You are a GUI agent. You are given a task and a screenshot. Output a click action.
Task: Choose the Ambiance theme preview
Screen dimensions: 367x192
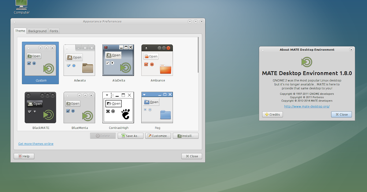[157, 60]
